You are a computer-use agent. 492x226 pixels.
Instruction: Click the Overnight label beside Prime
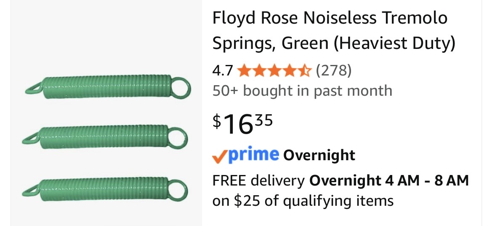(x=319, y=155)
